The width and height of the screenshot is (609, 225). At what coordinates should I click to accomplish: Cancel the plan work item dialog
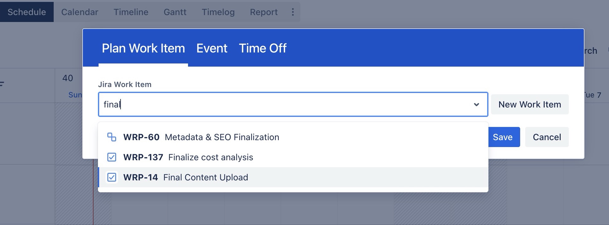(547, 137)
